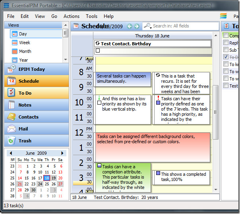Open the Help menu
The image size is (240, 214).
tap(108, 16)
